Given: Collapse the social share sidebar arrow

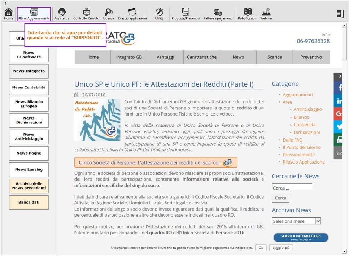Looking at the screenshot, I should pyautogui.click(x=338, y=77).
